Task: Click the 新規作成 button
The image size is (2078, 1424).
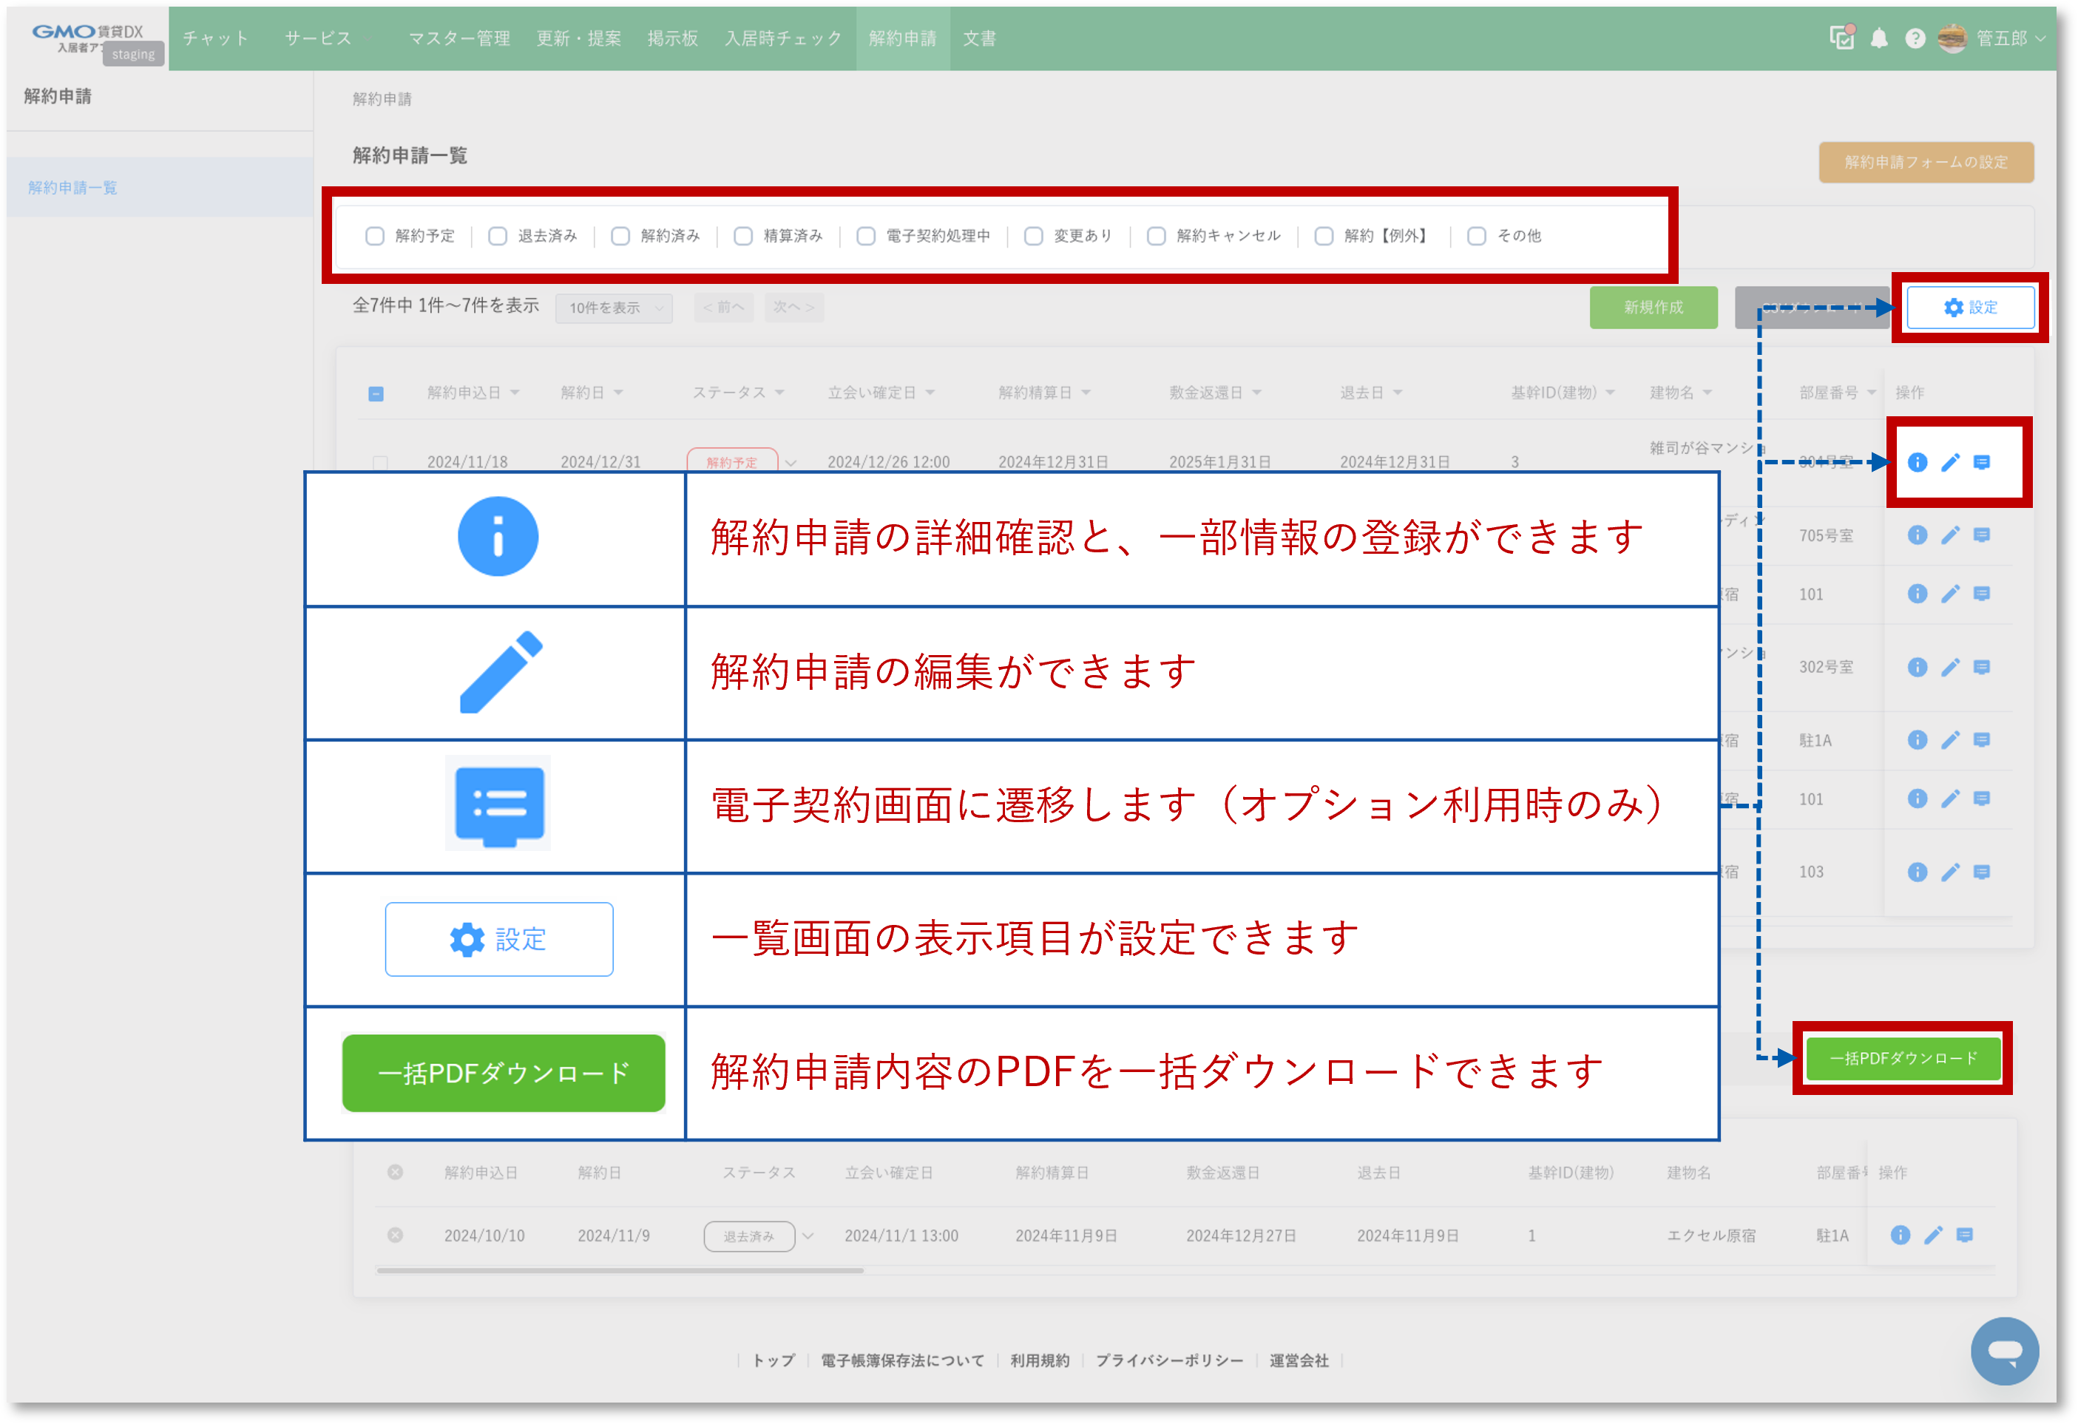Action: coord(1652,308)
